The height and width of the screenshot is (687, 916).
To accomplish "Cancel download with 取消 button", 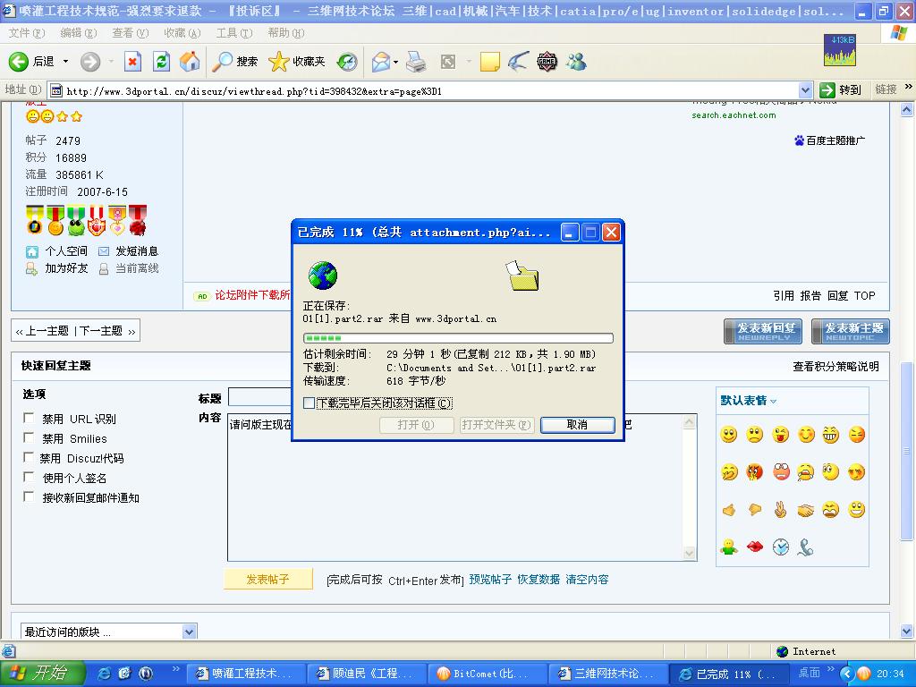I will pyautogui.click(x=578, y=425).
